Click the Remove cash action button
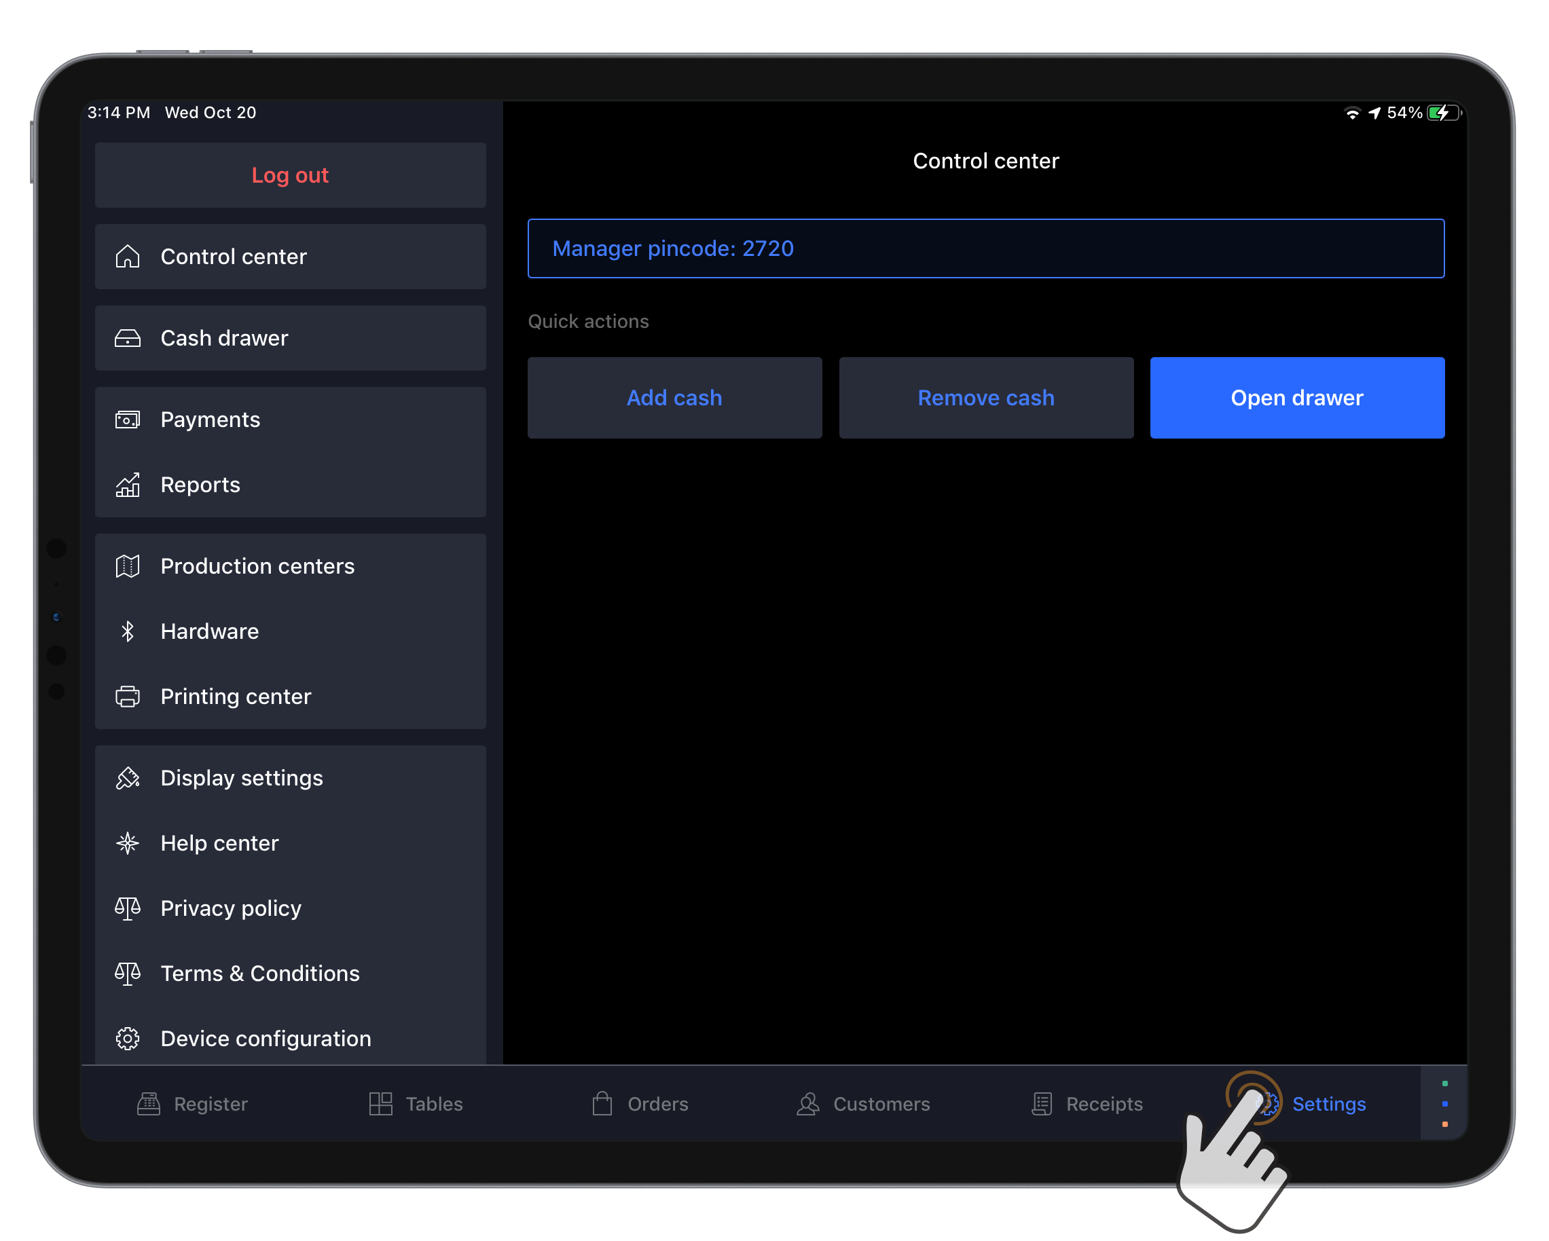 pos(985,398)
